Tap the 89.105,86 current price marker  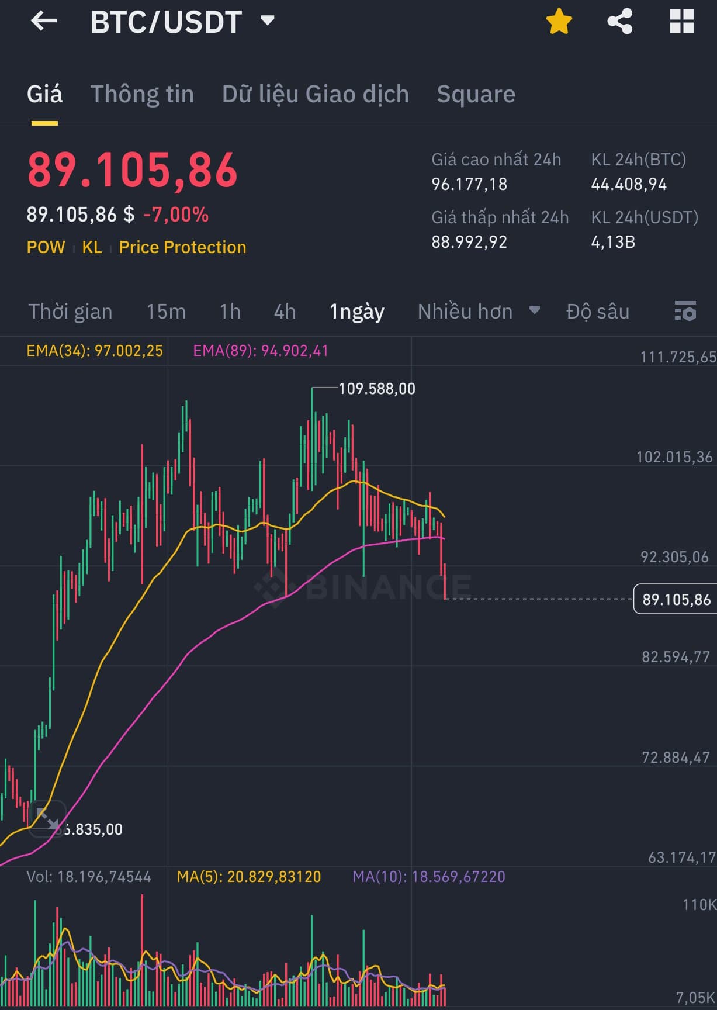(x=676, y=599)
